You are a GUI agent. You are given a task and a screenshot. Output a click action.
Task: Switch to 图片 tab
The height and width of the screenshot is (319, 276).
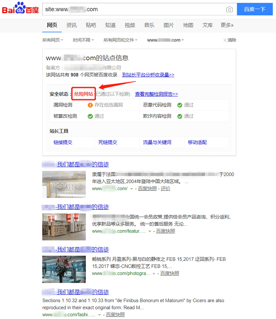168,25
